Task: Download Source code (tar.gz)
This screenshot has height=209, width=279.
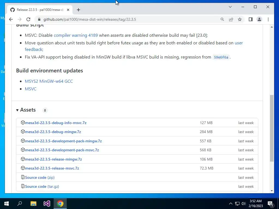Action: (42, 187)
